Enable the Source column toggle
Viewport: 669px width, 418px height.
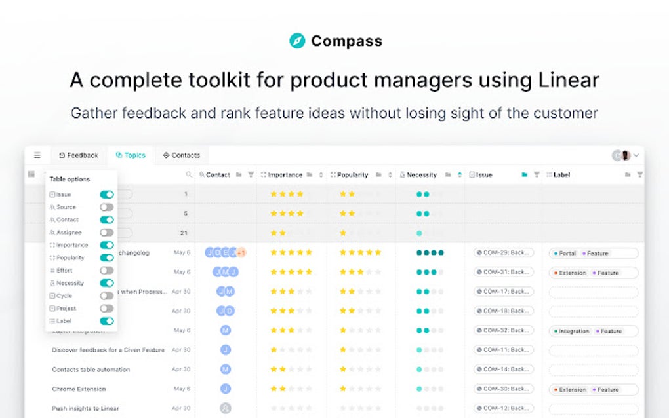point(107,206)
